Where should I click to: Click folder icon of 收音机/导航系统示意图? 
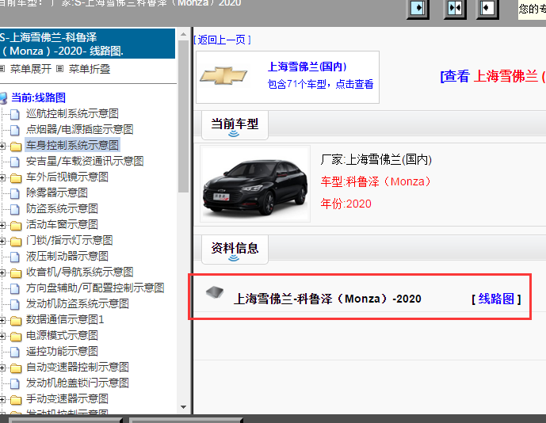[x=16, y=273]
